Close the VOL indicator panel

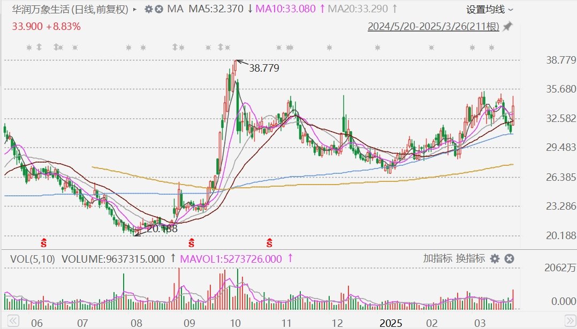[x=510, y=259]
